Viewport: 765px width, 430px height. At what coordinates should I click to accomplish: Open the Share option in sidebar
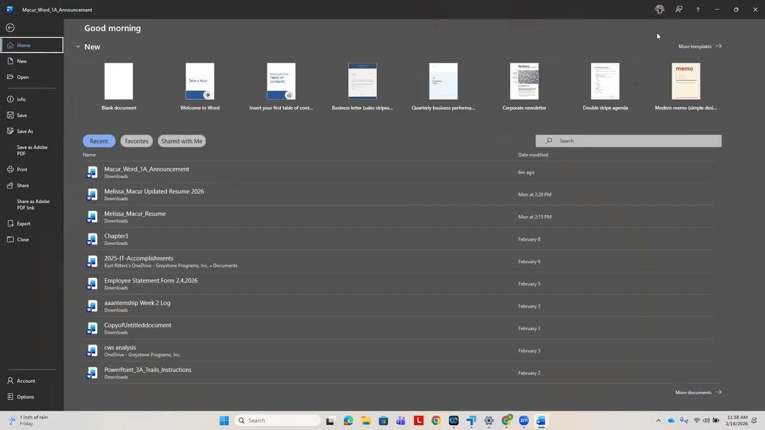(x=32, y=186)
